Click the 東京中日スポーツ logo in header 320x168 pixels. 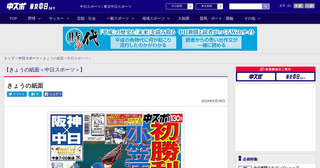click(42, 6)
